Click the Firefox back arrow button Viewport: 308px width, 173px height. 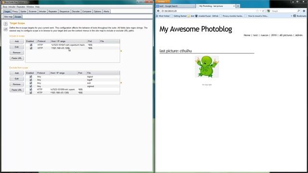coord(158,11)
